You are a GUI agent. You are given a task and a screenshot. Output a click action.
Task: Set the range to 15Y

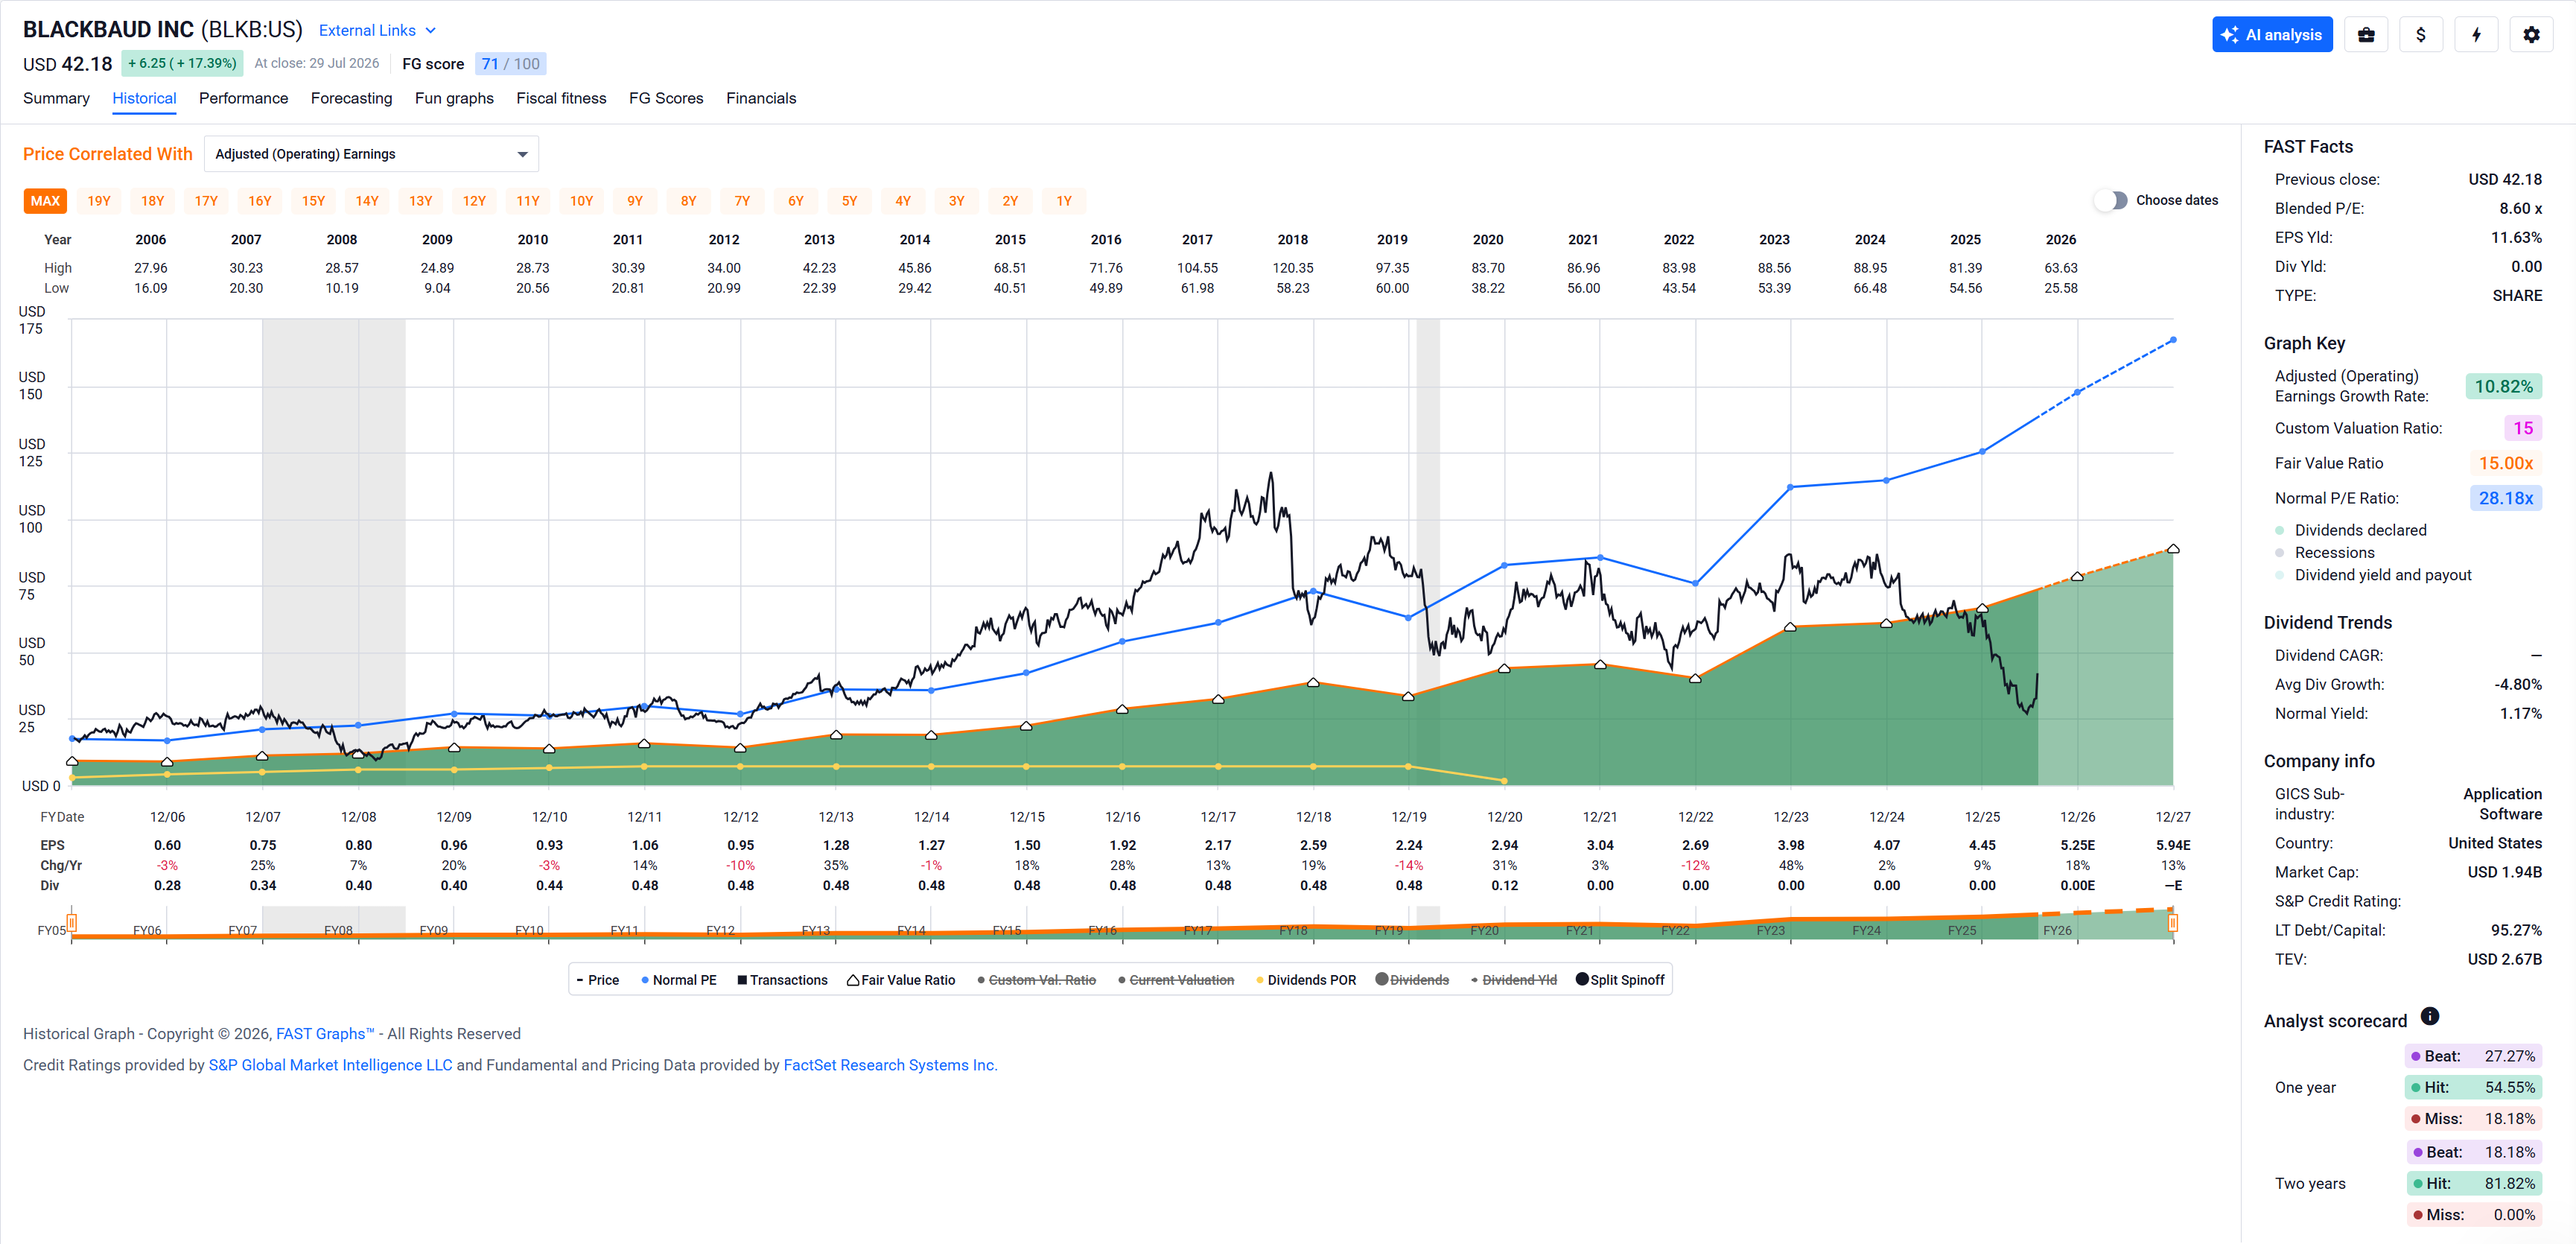(314, 201)
